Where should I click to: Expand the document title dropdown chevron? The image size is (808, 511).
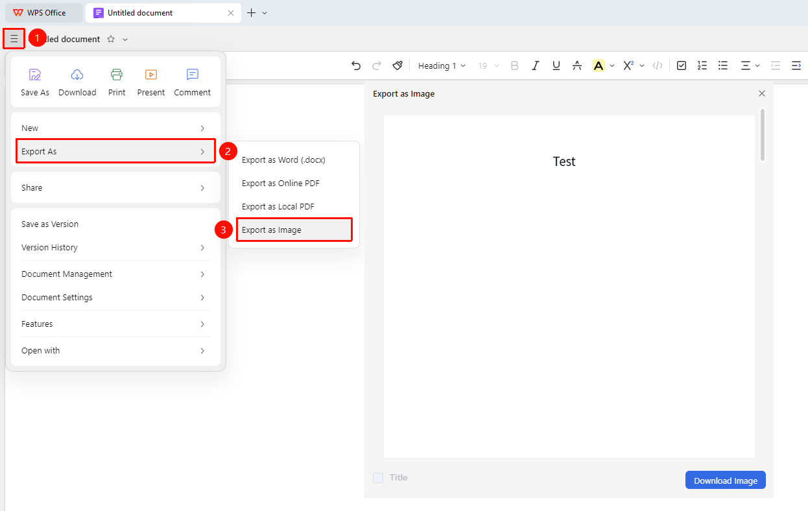pyautogui.click(x=125, y=40)
